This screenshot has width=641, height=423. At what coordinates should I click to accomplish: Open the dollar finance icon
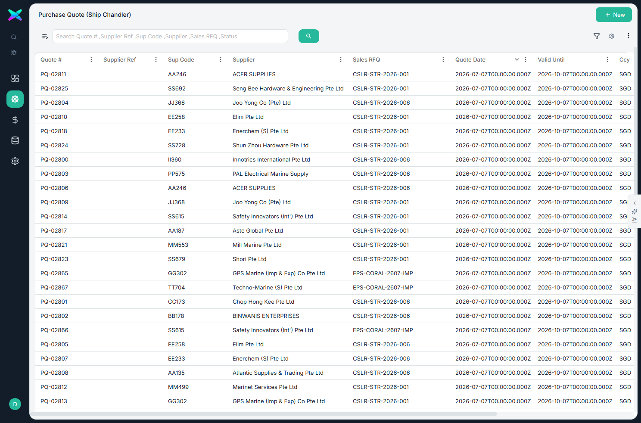pyautogui.click(x=15, y=120)
